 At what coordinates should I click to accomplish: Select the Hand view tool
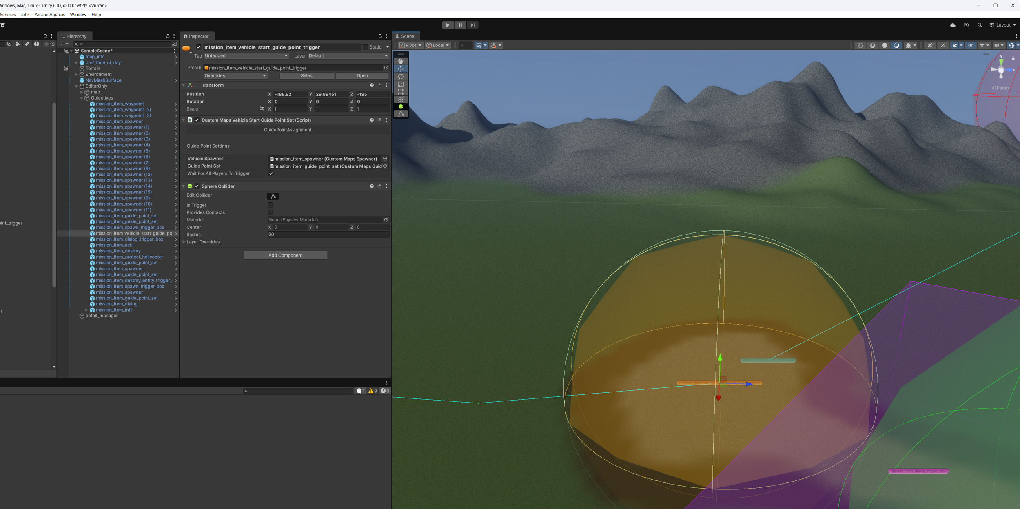(401, 61)
